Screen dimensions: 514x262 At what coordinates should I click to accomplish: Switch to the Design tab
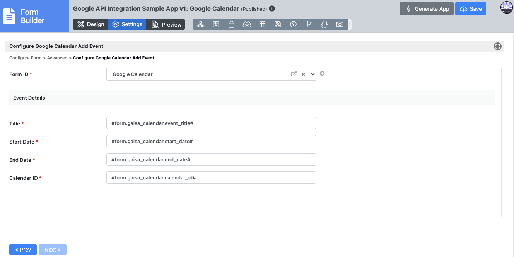(x=91, y=24)
